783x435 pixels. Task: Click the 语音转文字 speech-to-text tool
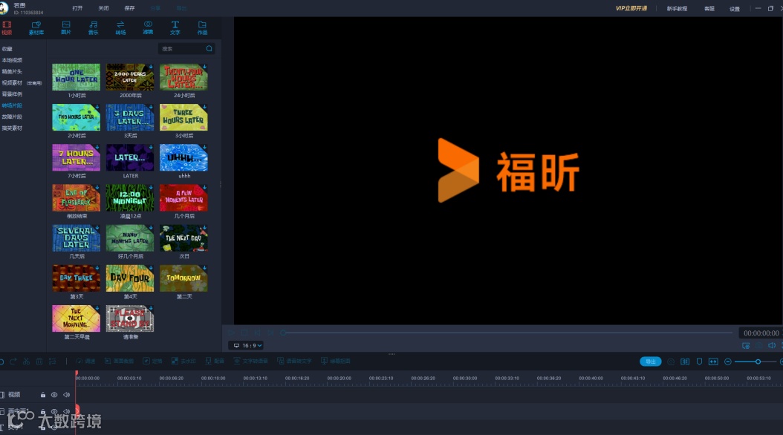(294, 362)
